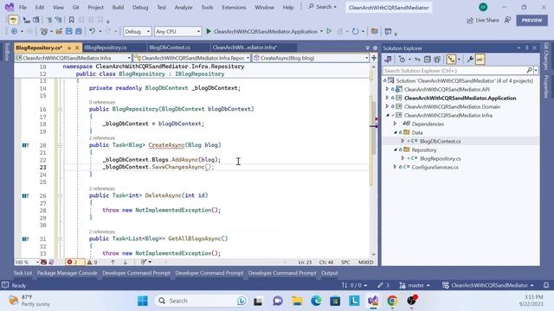Open the Any CPU platform dropdown

(177, 31)
